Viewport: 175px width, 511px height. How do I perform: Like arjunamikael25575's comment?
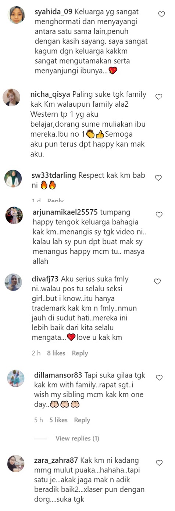(159, 215)
